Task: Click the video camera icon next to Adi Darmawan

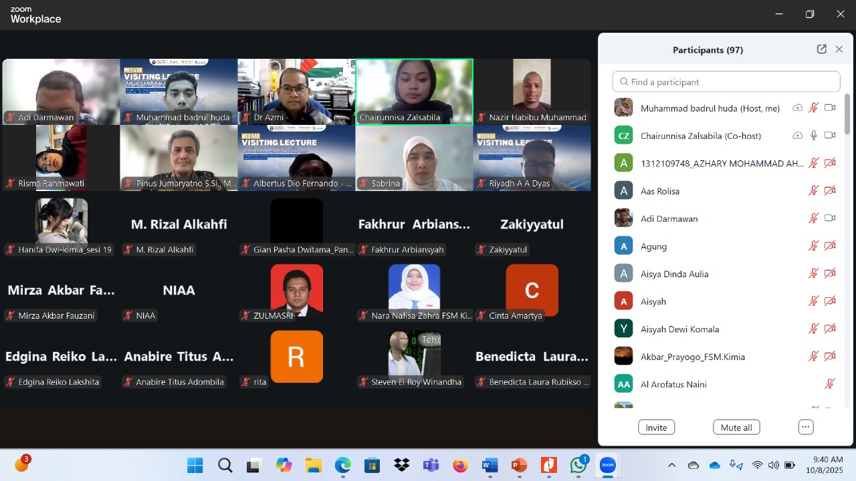Action: point(829,218)
